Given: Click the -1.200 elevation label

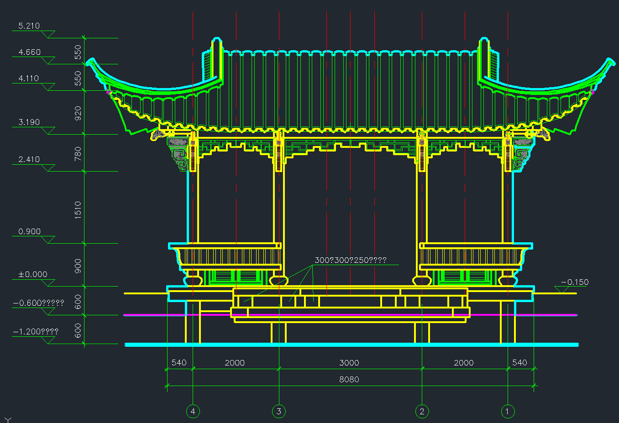Looking at the screenshot, I should (x=36, y=332).
